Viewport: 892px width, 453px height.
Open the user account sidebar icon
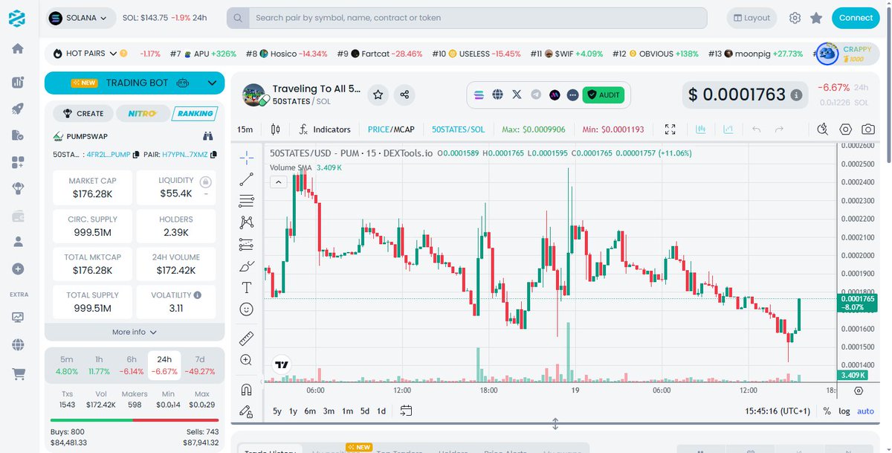18,242
